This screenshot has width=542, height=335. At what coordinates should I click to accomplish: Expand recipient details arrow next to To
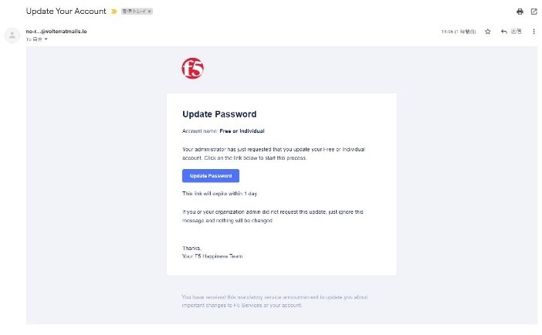[46, 39]
